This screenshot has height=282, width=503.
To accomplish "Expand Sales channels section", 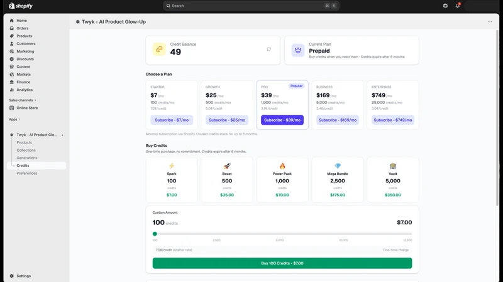I will pos(23,100).
